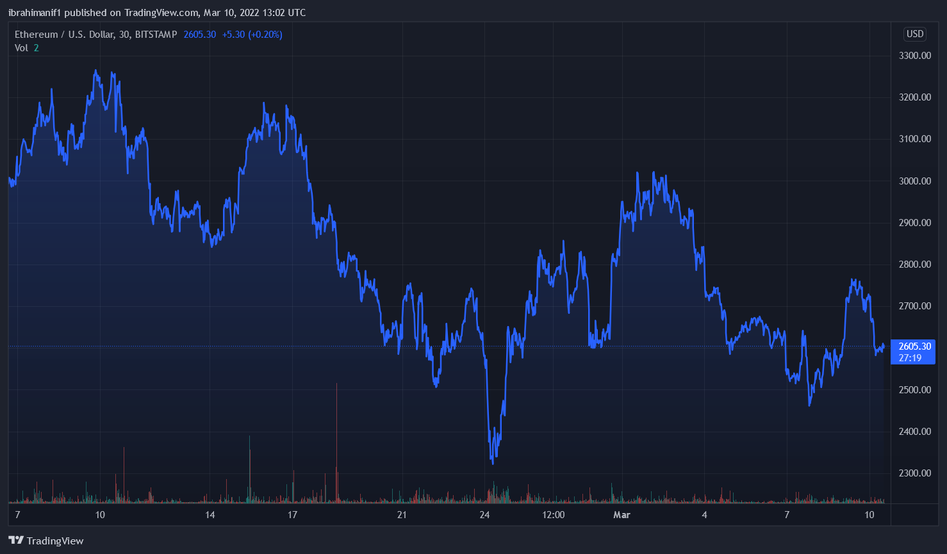The width and height of the screenshot is (947, 554).
Task: Open the USD currency selector
Action: (914, 34)
